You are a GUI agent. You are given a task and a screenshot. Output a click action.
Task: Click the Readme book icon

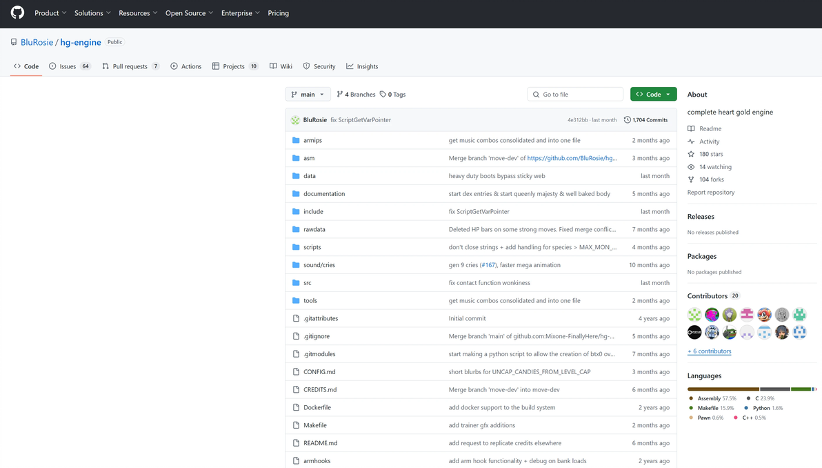(x=691, y=128)
